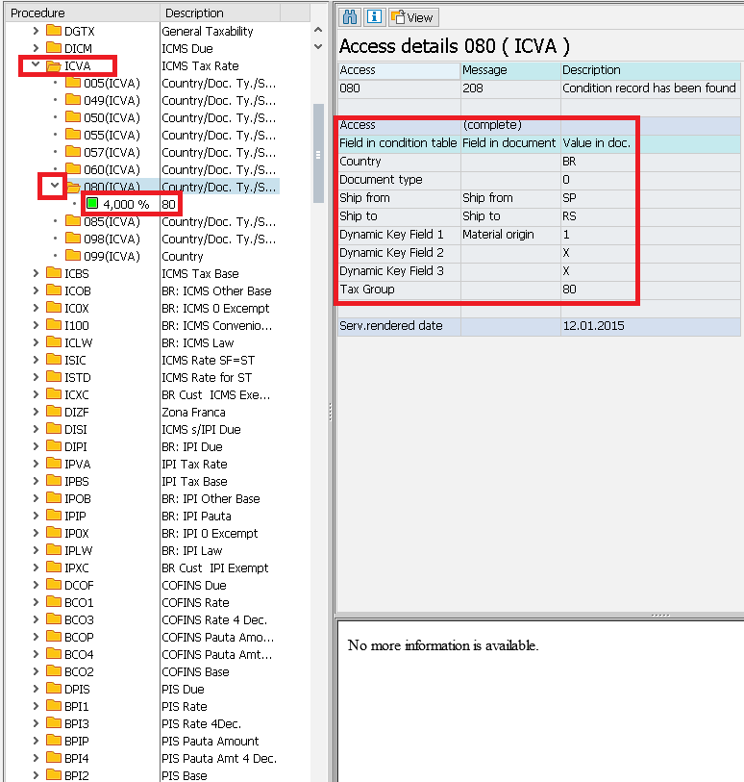
Task: Click the binoculars Find icon
Action: (351, 16)
